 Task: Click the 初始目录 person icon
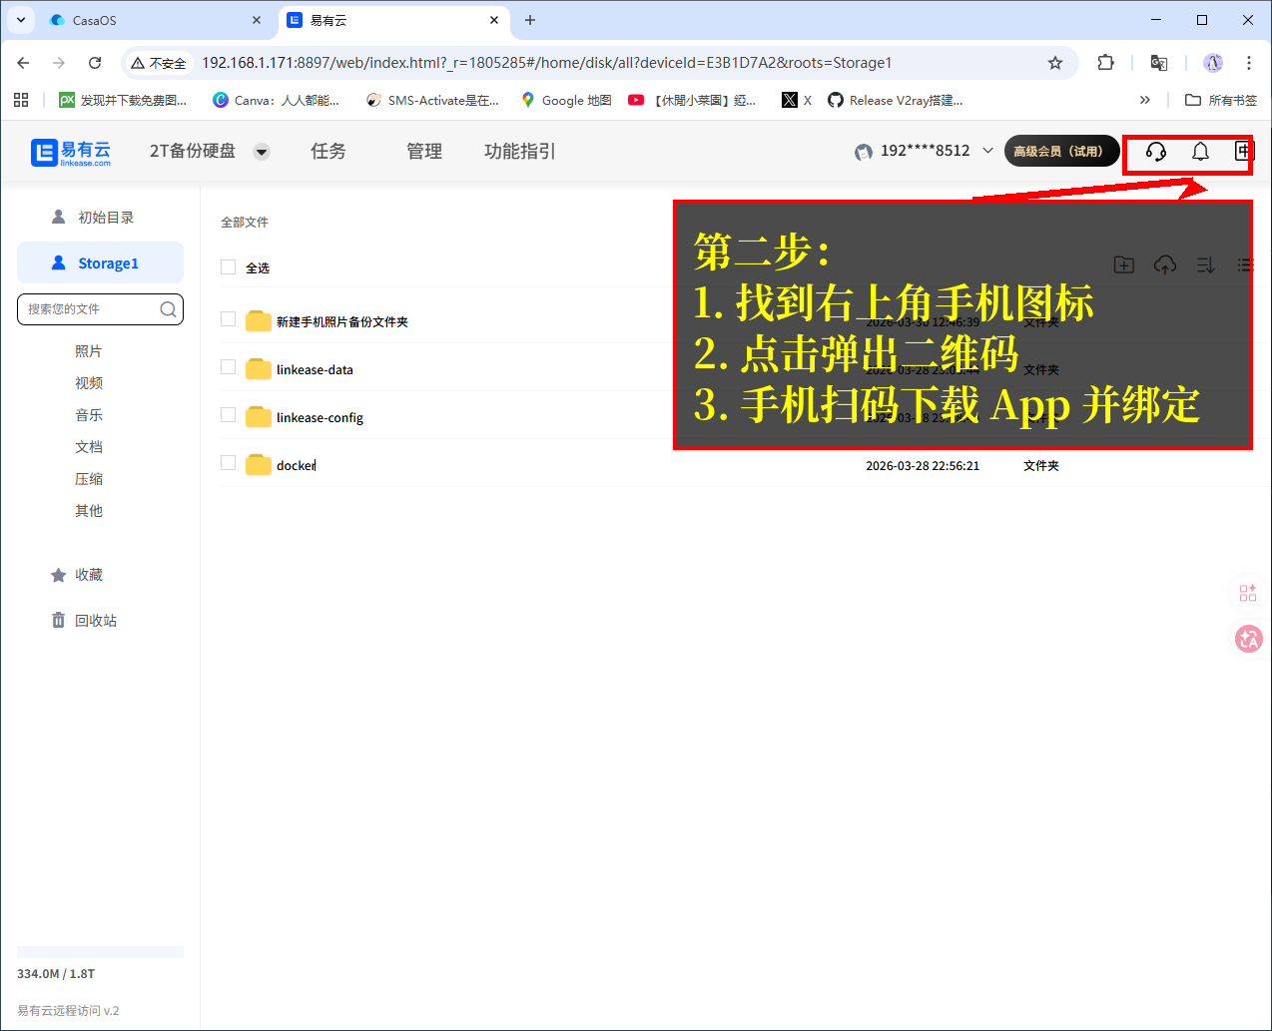click(58, 217)
